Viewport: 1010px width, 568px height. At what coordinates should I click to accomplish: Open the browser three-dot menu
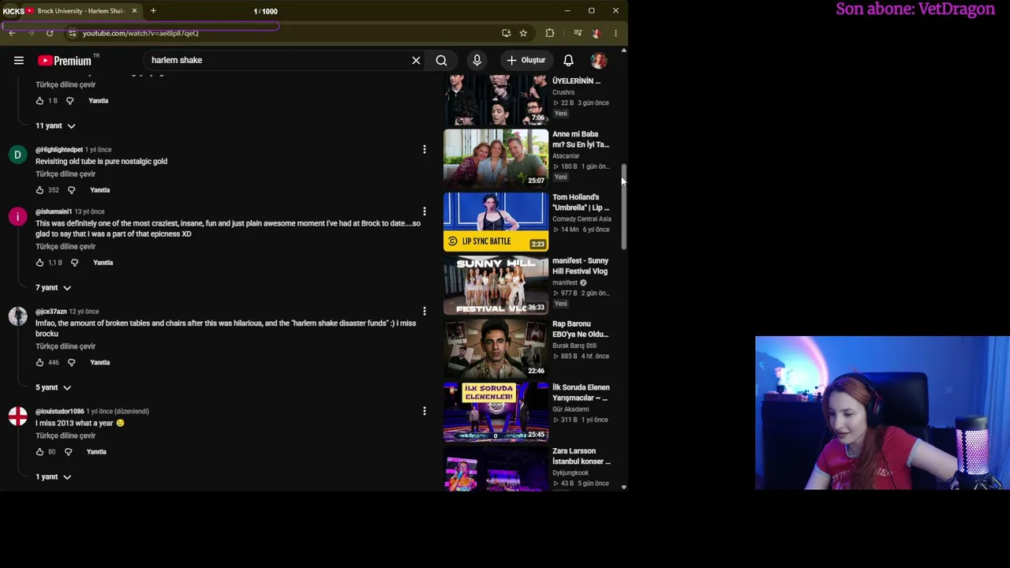click(x=615, y=33)
